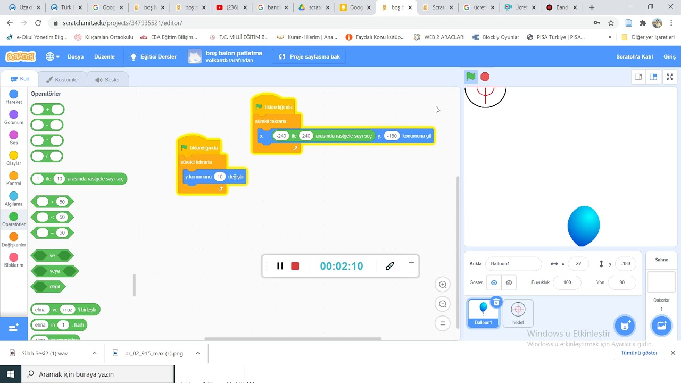The width and height of the screenshot is (681, 383).
Task: Click Proje sayfasına bak button
Action: (x=309, y=56)
